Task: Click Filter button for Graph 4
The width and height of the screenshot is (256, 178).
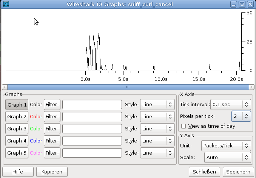Action: [52, 141]
